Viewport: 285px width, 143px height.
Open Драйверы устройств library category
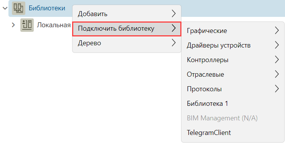(x=233, y=45)
